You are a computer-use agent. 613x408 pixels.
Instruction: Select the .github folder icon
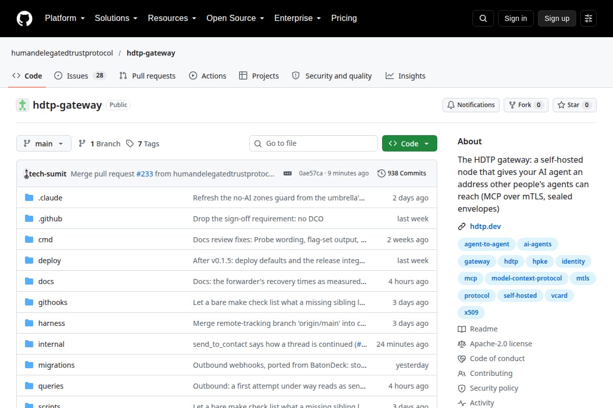(x=29, y=219)
